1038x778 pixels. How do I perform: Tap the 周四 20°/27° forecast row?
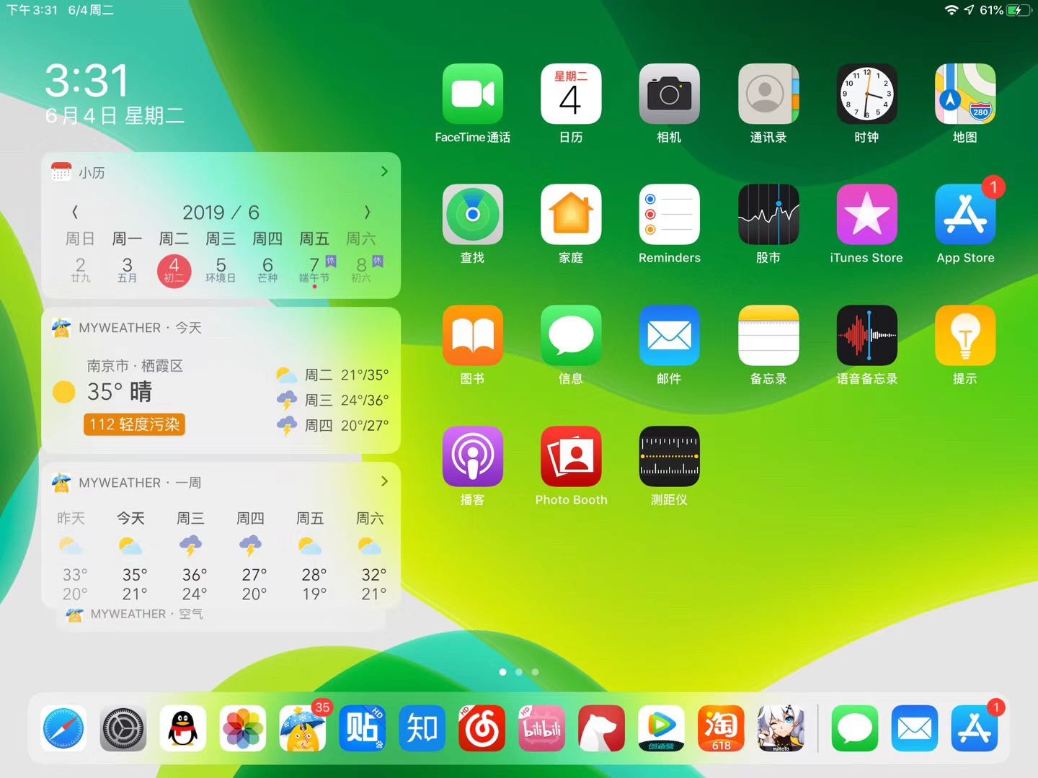coord(333,425)
